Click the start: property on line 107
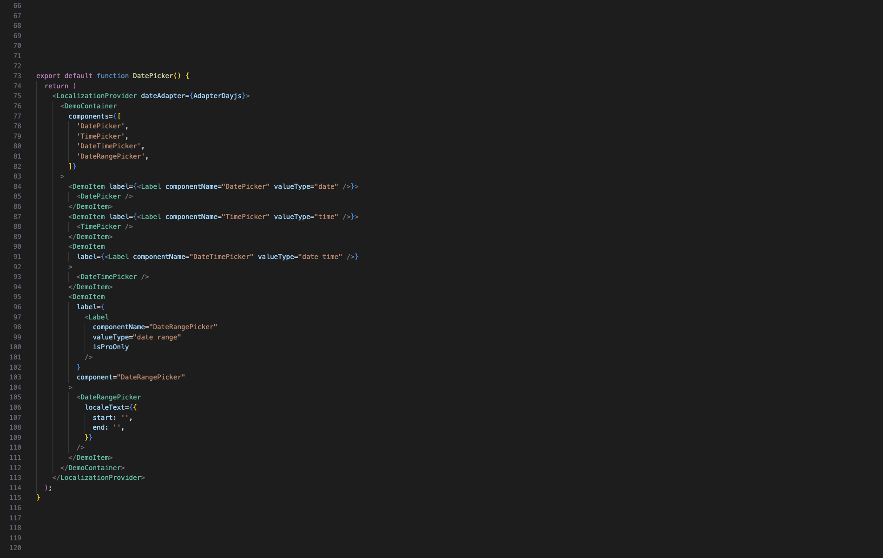The width and height of the screenshot is (883, 558). click(105, 418)
